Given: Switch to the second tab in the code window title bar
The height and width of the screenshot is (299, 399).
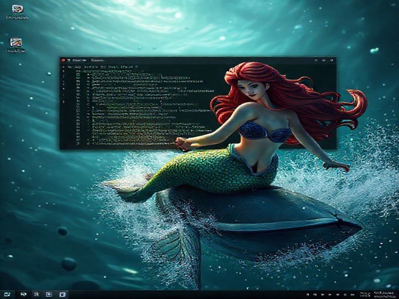Looking at the screenshot, I should (x=98, y=60).
